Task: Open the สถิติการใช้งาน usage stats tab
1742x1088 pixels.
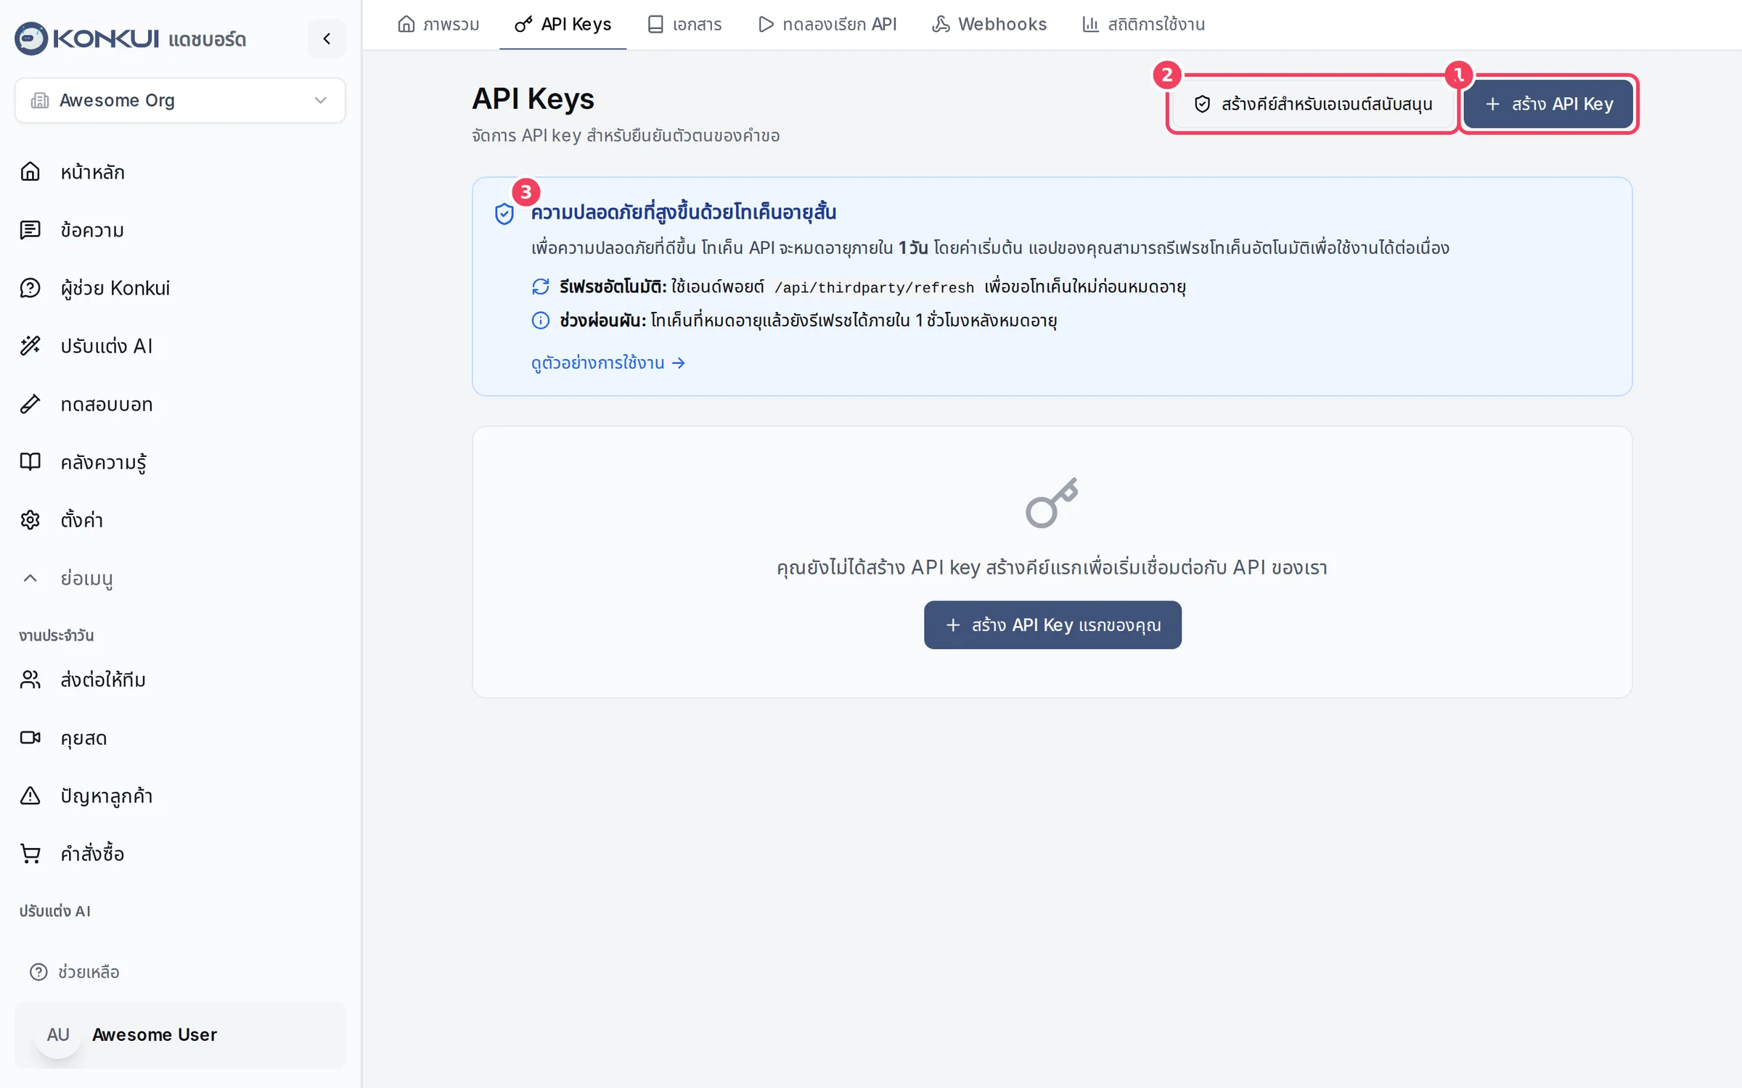Action: pyautogui.click(x=1144, y=25)
